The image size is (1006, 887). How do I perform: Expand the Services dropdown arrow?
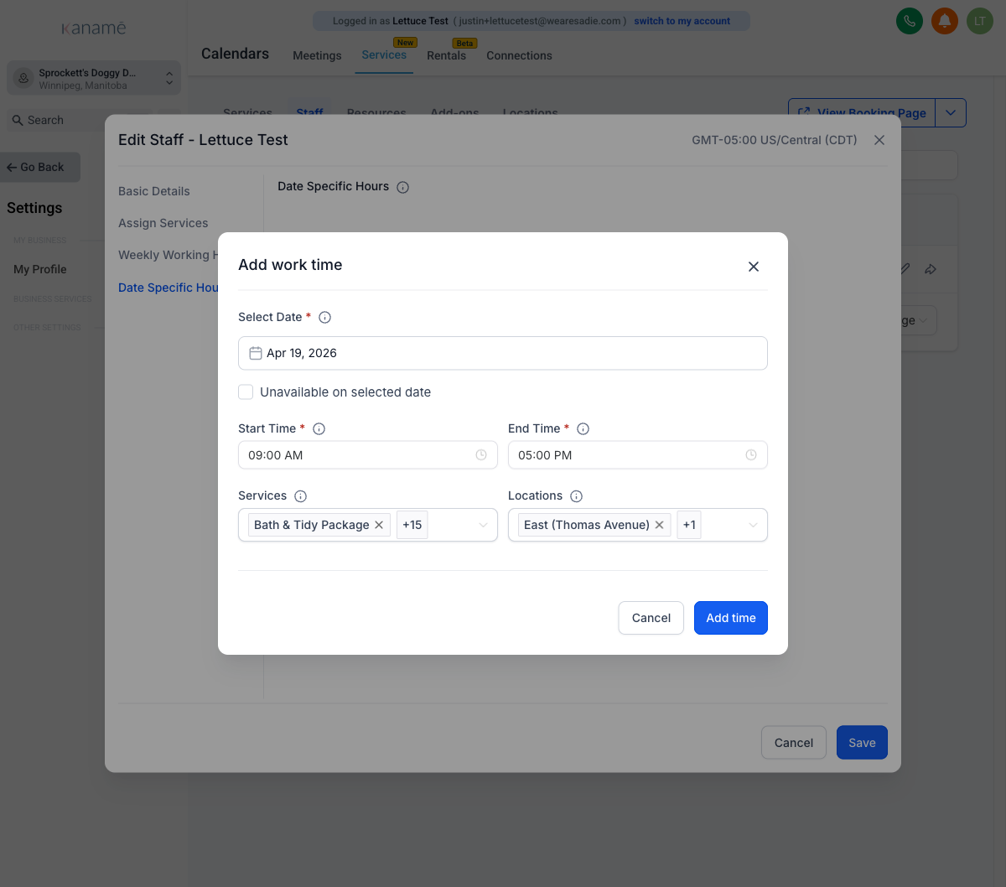tap(483, 525)
